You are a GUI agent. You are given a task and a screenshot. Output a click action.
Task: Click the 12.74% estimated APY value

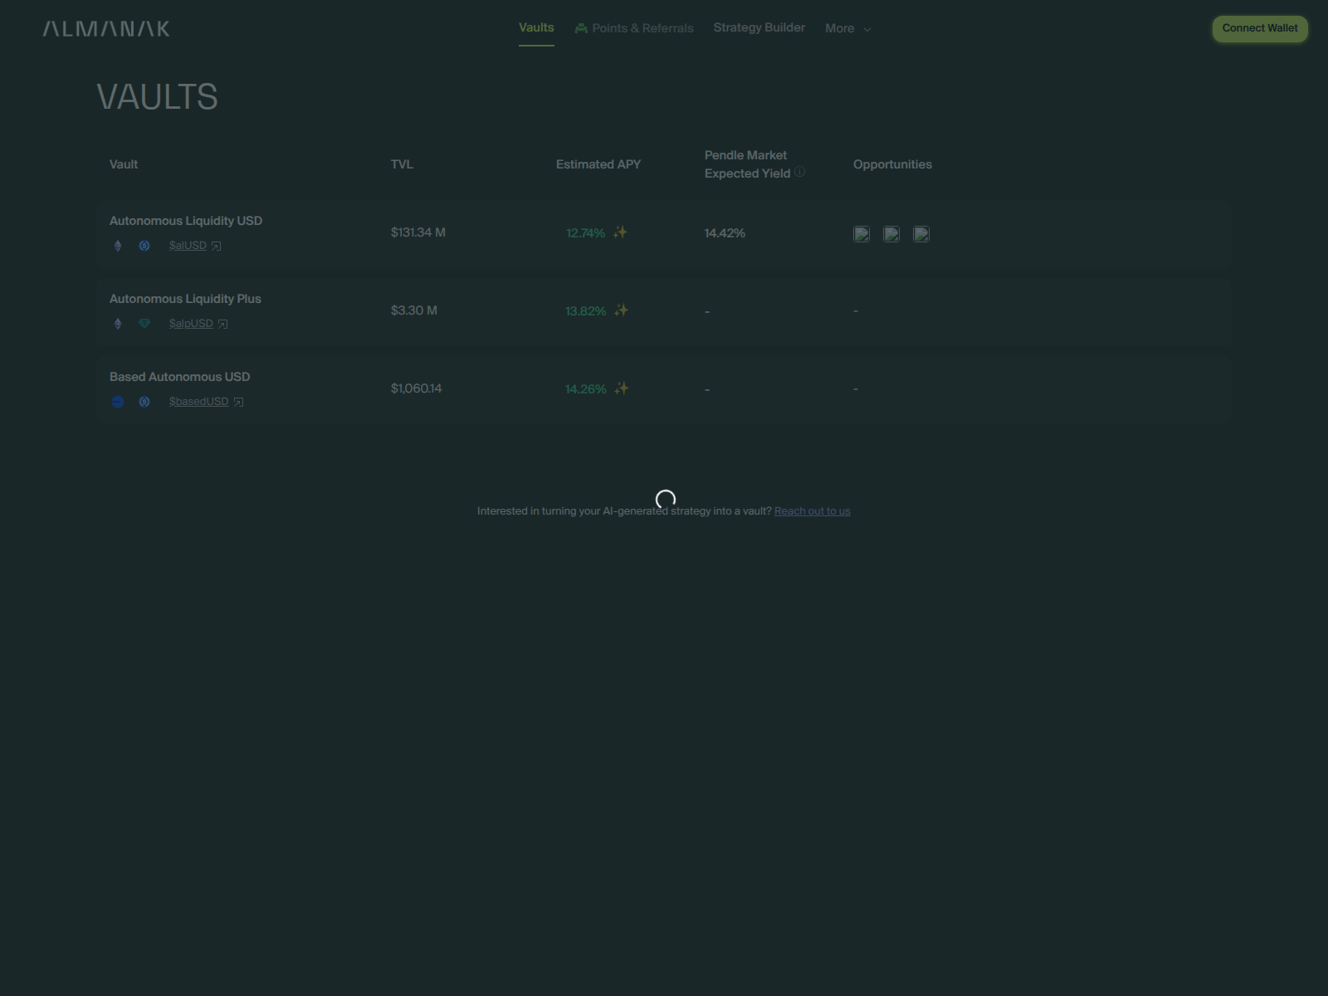585,233
